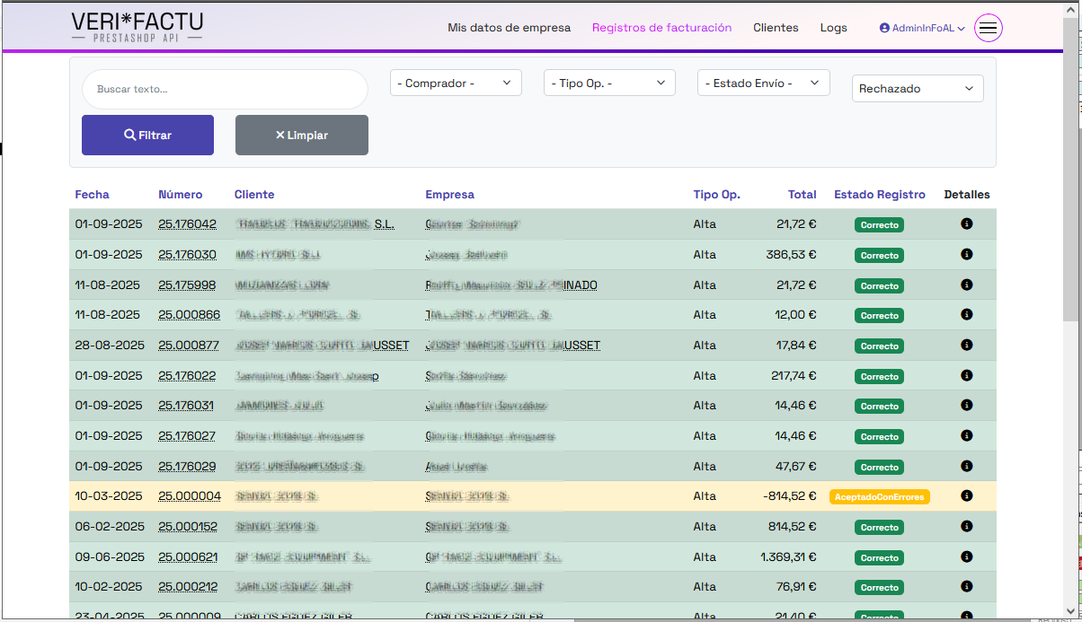Screen dimensions: 1082x622
Task: Open AdminInFoAL user menu
Action: click(922, 28)
